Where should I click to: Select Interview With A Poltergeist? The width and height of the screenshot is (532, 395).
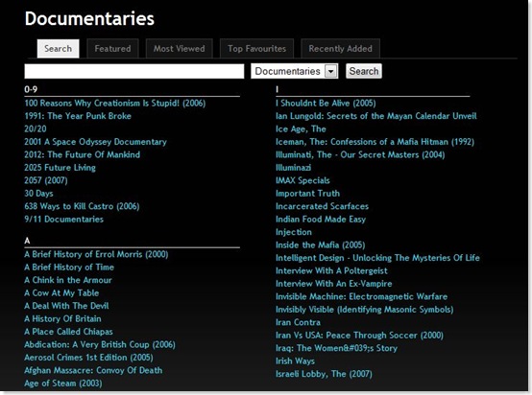(x=331, y=270)
